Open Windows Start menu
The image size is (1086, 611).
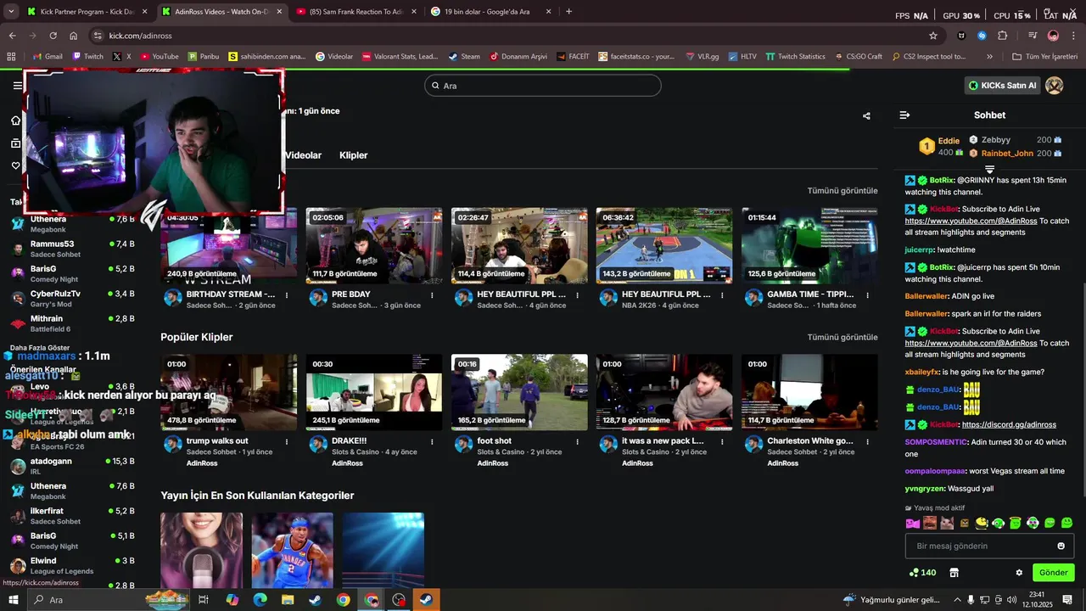(13, 600)
